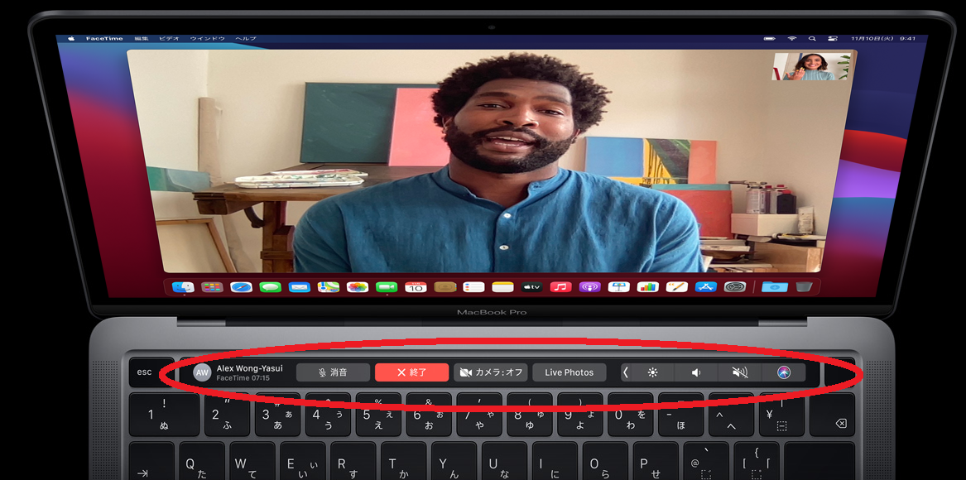The width and height of the screenshot is (966, 480).
Task: Expand the Control Strip chevron on Touch Bar
Action: click(x=626, y=372)
